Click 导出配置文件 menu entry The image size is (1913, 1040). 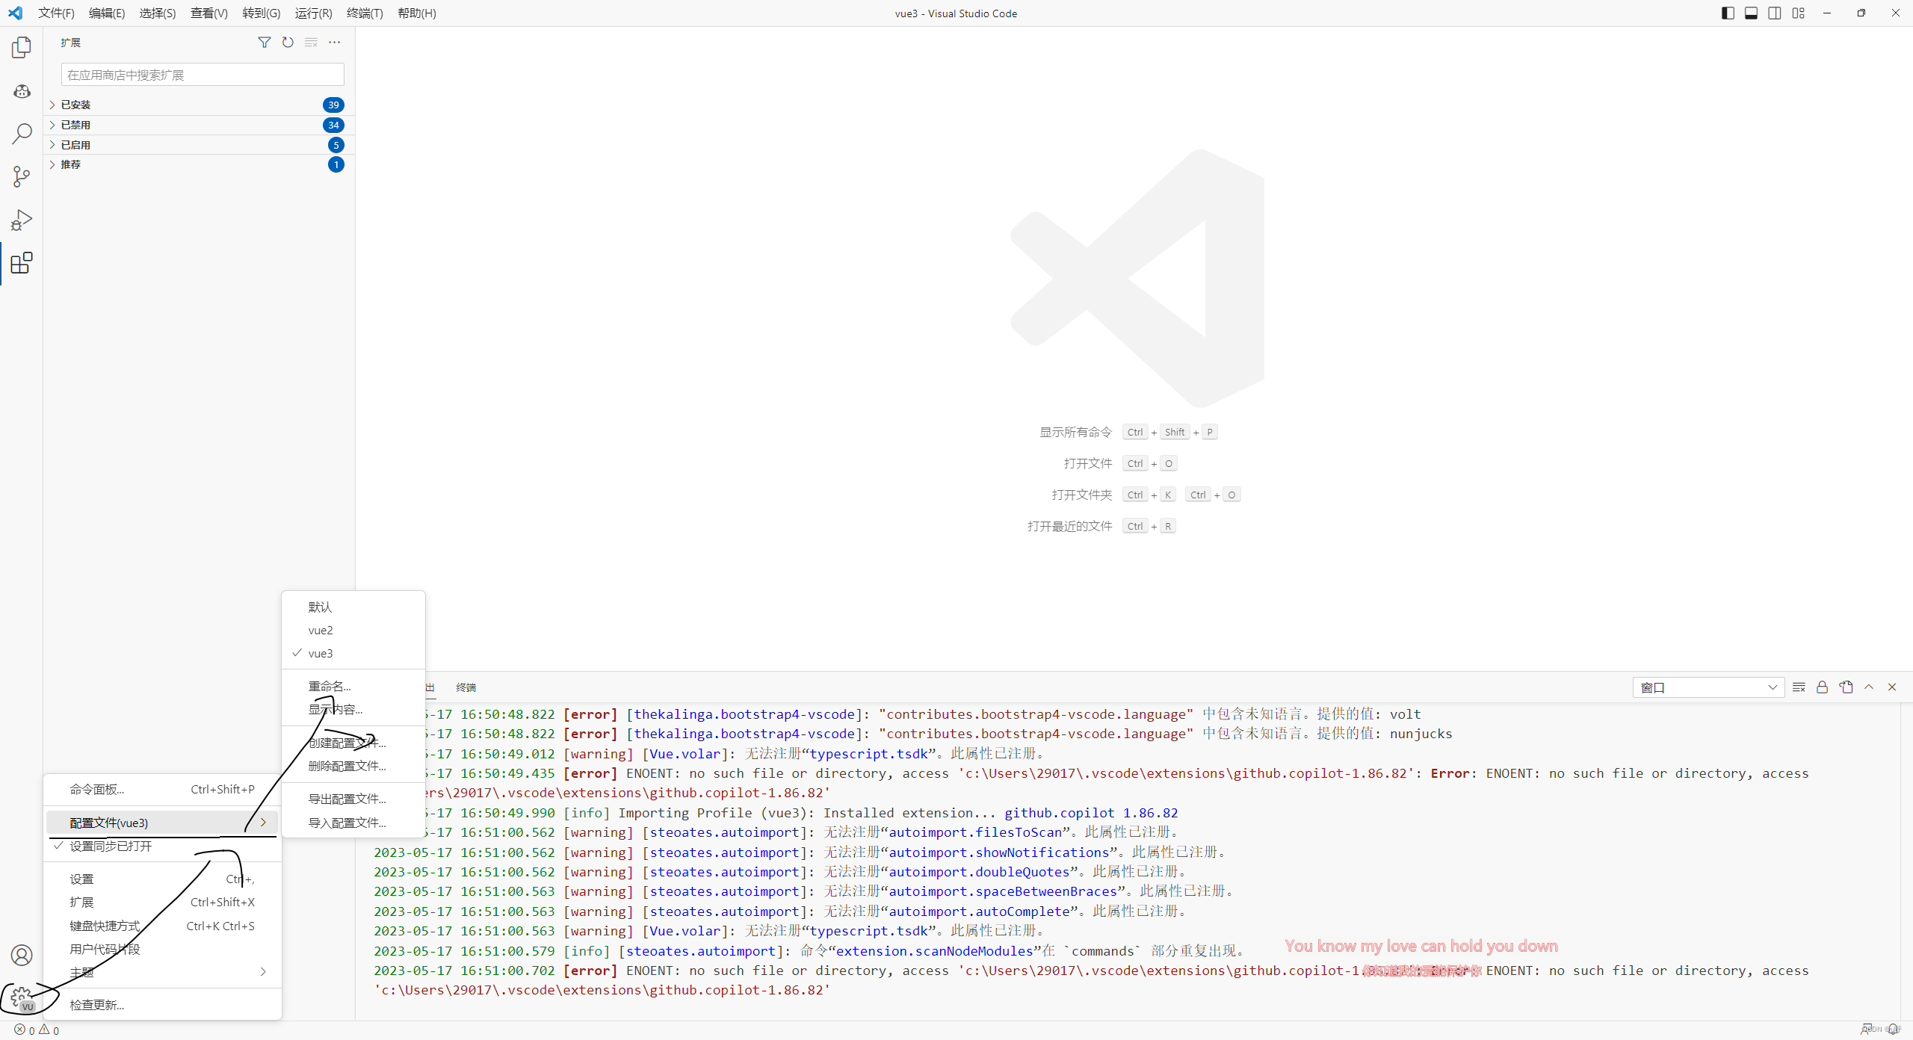pos(347,799)
